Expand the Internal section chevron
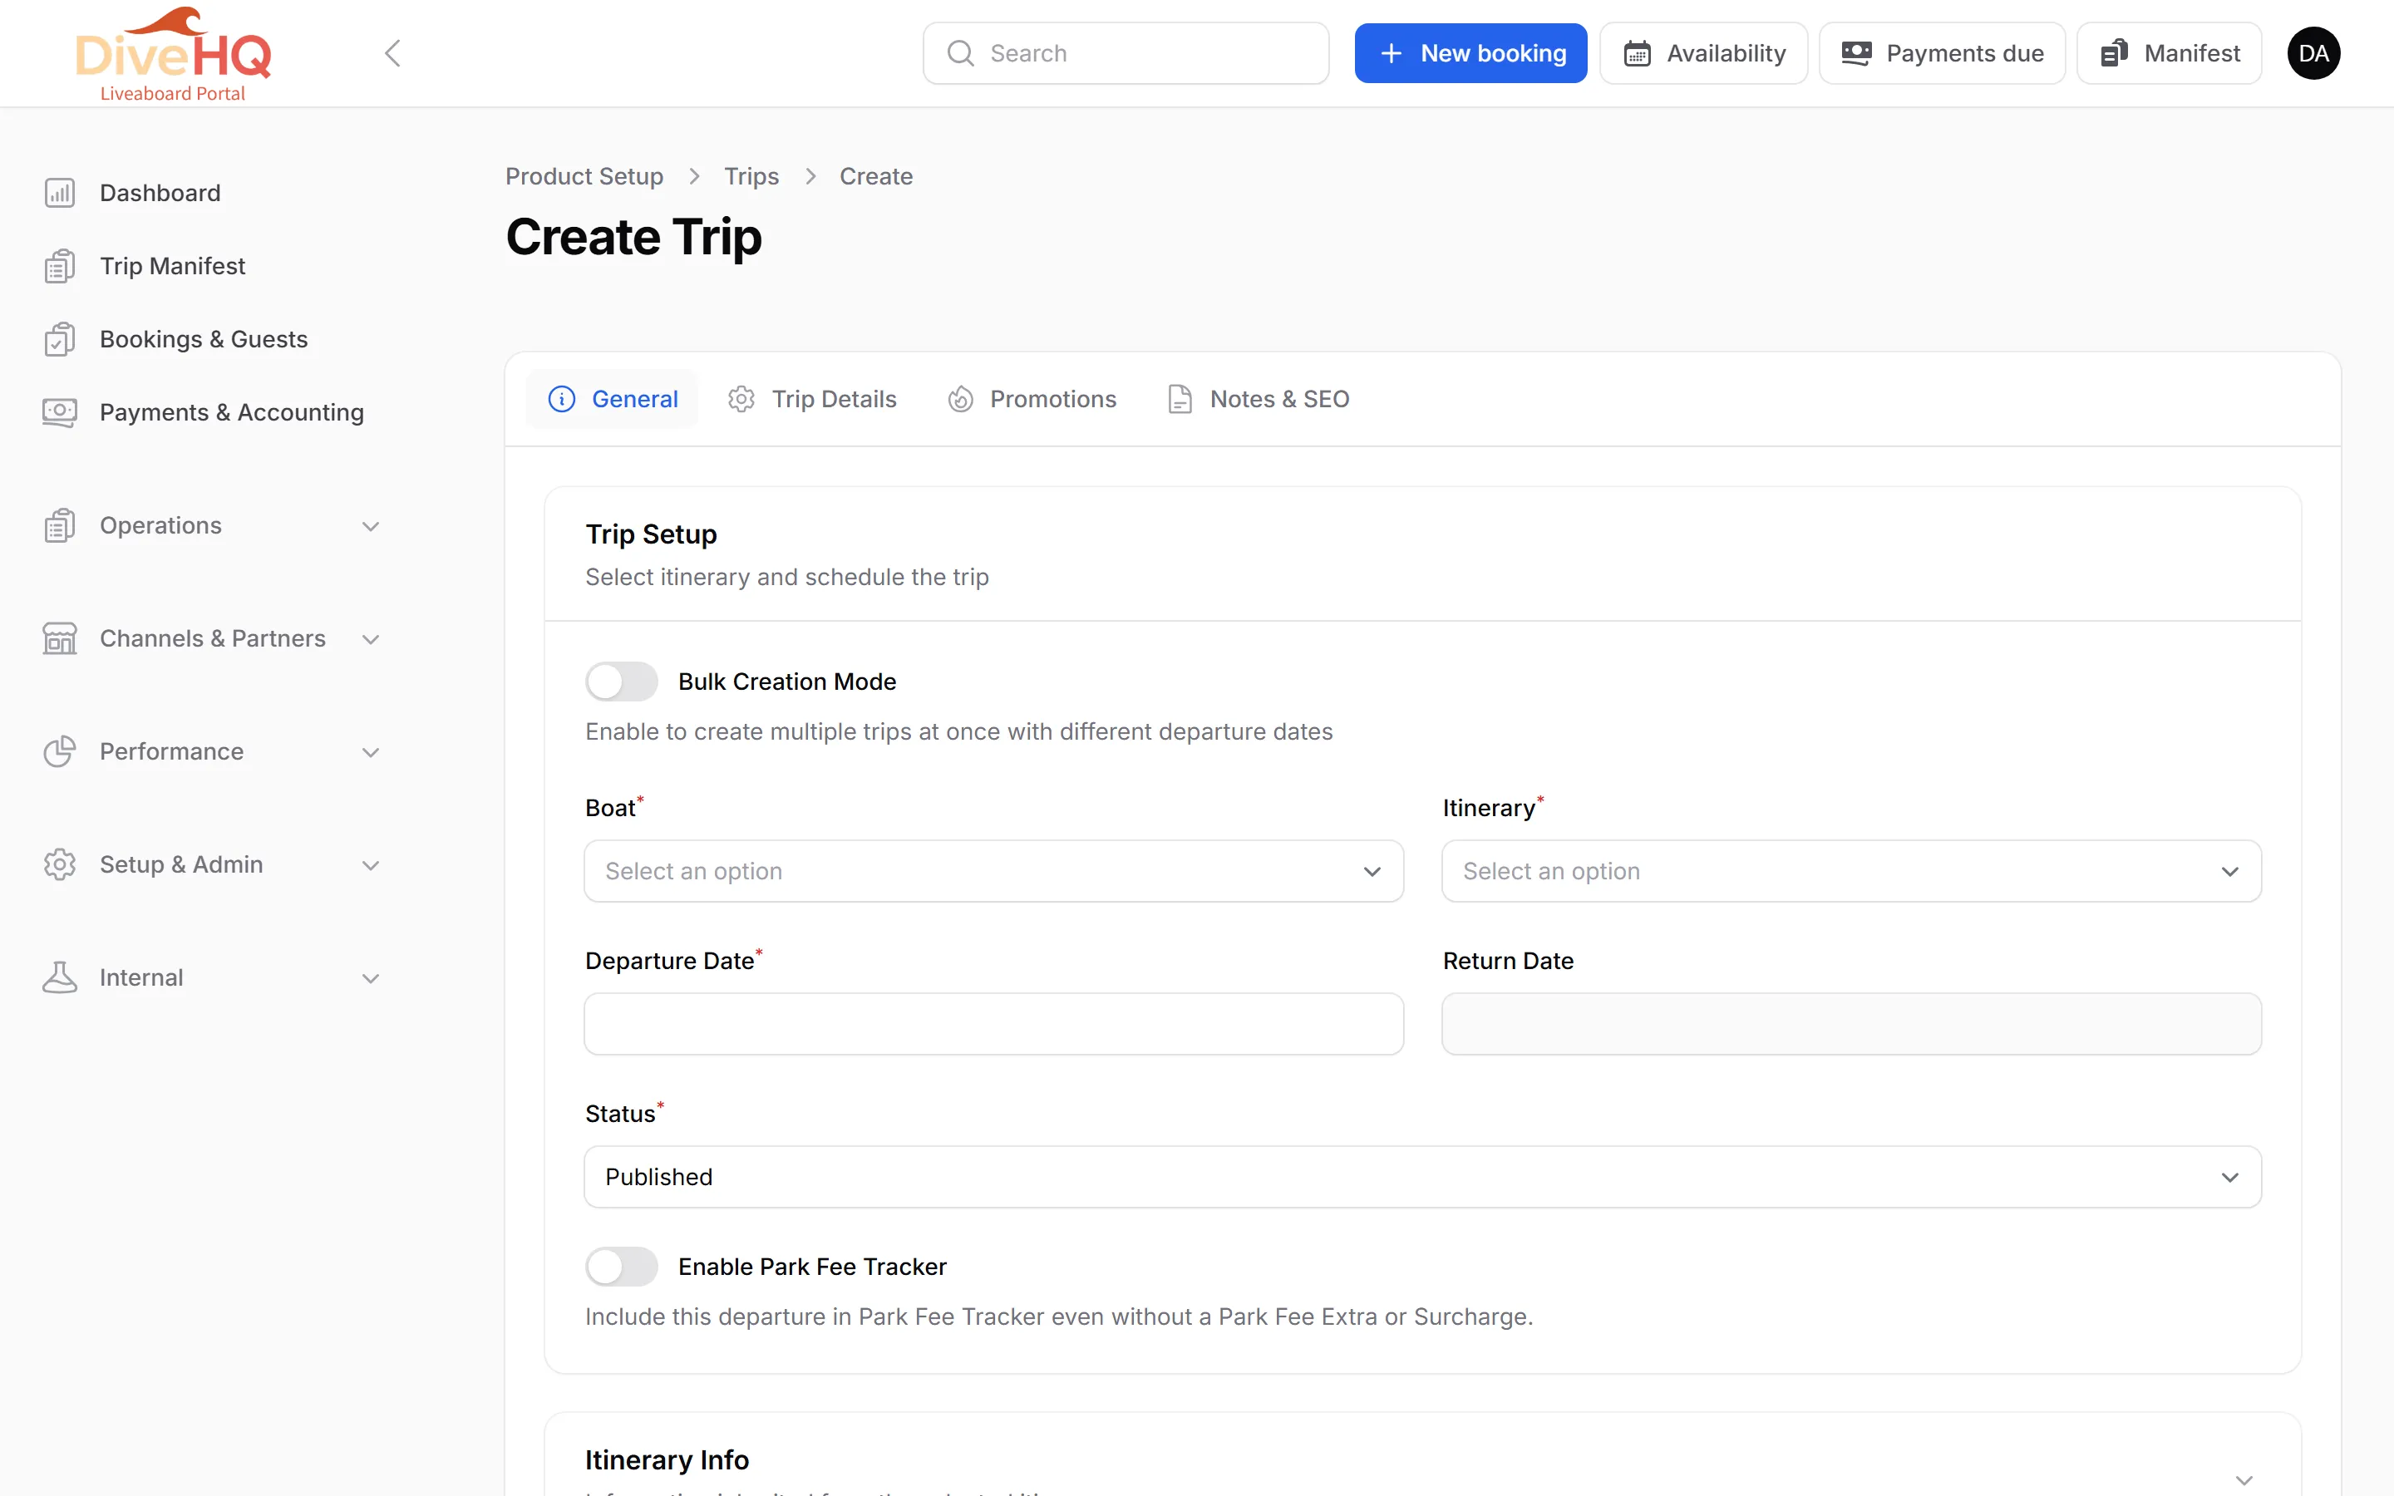2394x1496 pixels. 371,978
